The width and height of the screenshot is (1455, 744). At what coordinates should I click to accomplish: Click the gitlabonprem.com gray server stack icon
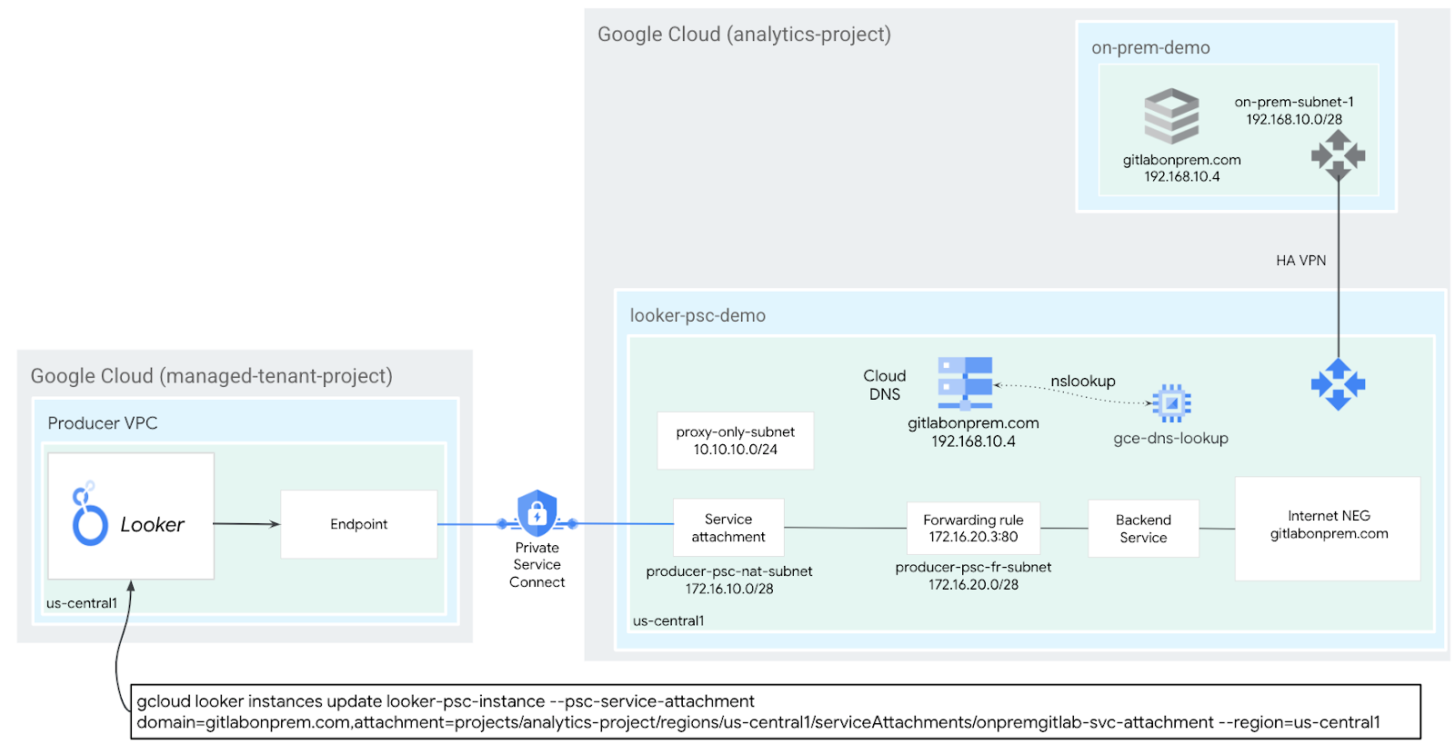coord(1171,116)
